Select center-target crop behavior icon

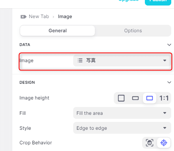click(164, 143)
